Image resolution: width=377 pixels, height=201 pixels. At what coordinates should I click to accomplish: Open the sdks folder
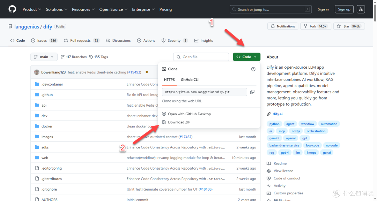(x=45, y=147)
